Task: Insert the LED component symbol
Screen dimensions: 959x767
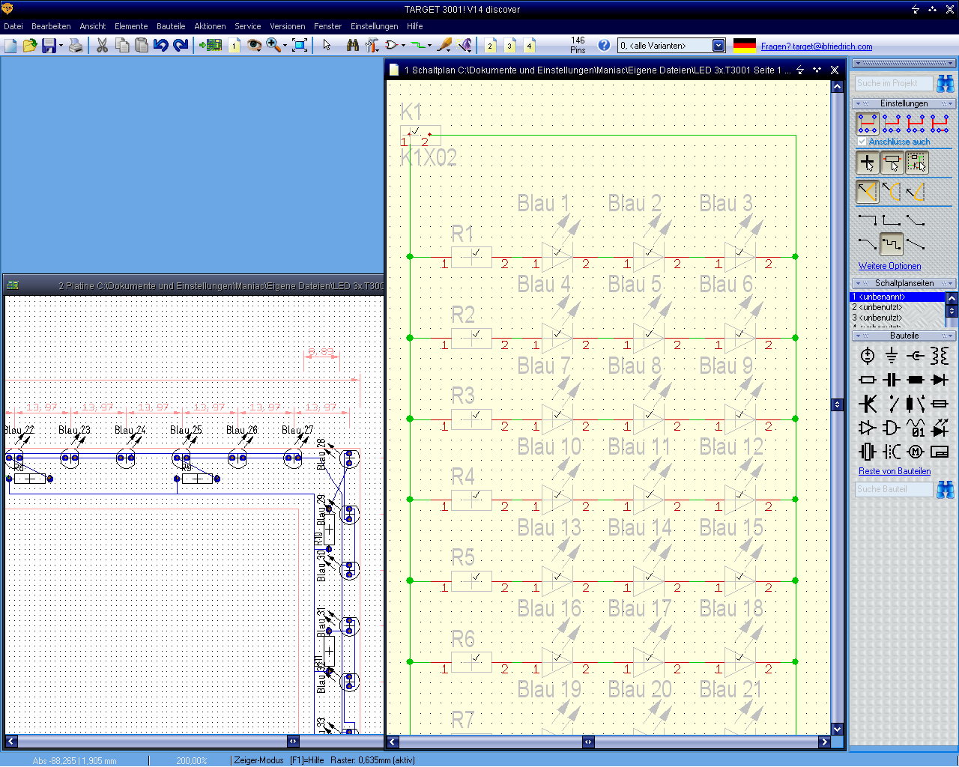Action: click(x=940, y=428)
